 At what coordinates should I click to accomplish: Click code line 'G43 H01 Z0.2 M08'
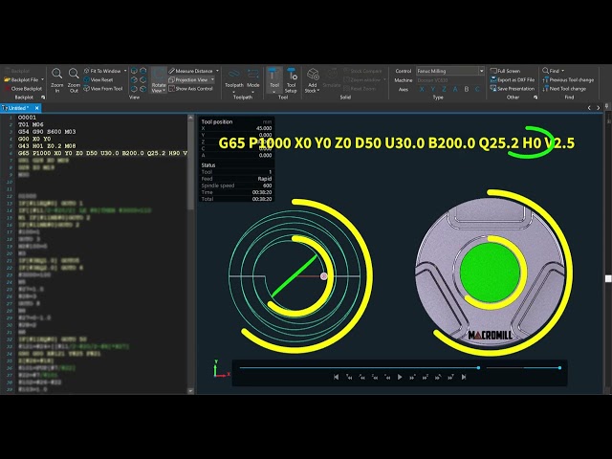(47, 146)
